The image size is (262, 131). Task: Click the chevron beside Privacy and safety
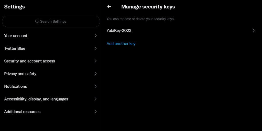[96, 74]
